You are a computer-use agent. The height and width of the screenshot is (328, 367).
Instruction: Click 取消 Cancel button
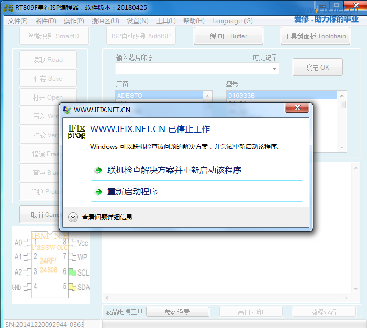click(39, 215)
